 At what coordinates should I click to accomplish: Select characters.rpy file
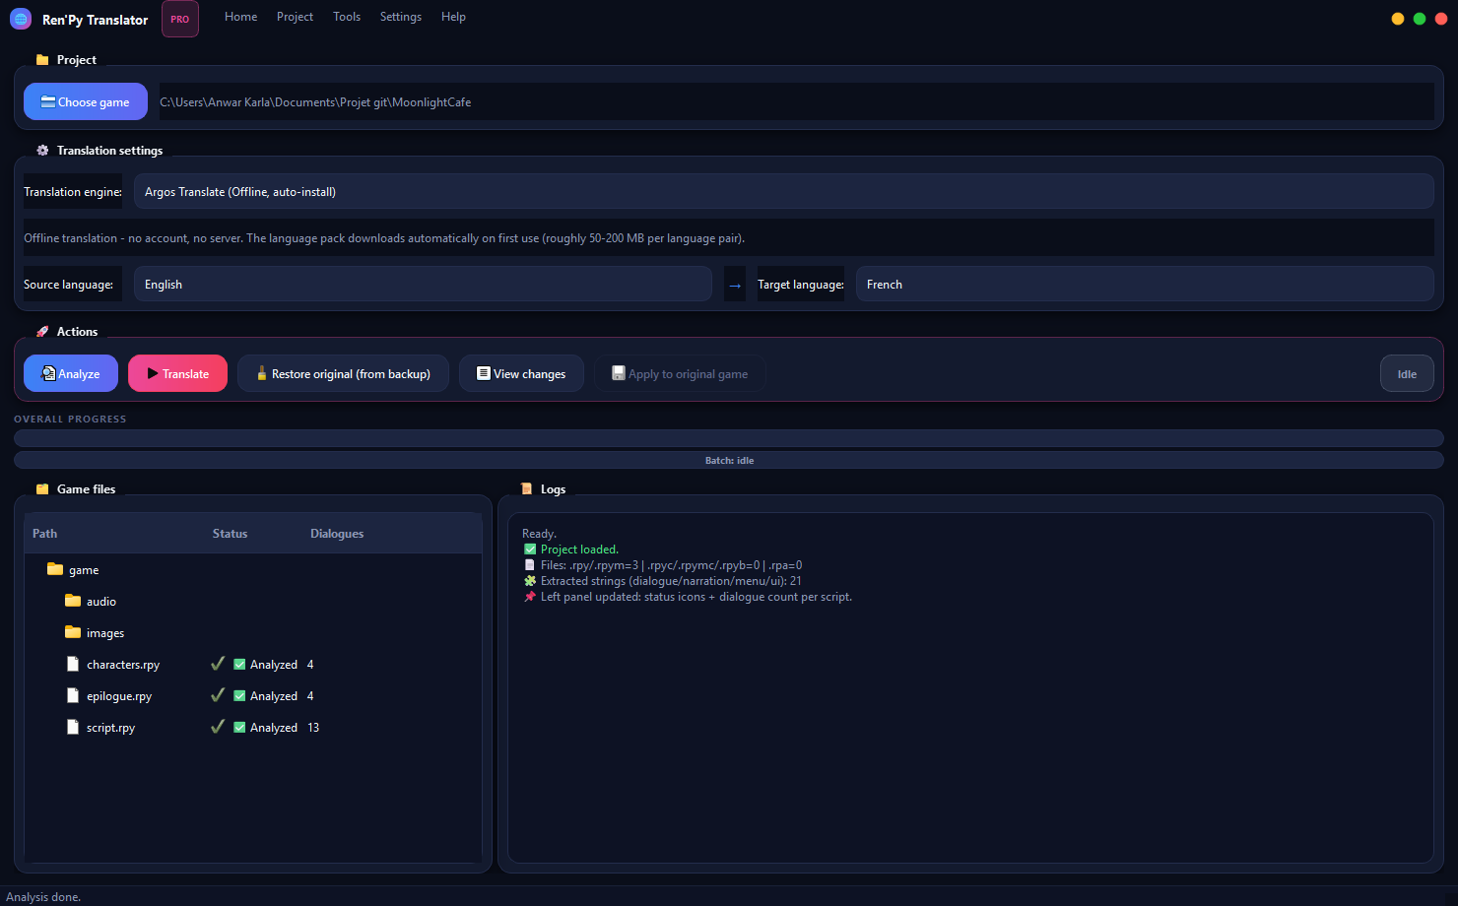[253, 664]
